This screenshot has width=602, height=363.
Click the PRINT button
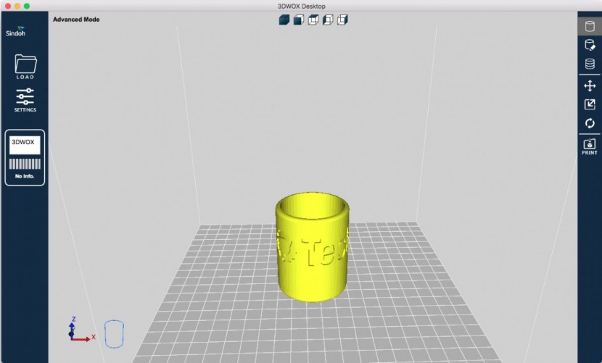(590, 147)
